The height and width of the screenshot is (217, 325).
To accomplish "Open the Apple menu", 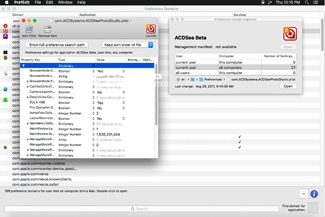I will click(7, 3).
